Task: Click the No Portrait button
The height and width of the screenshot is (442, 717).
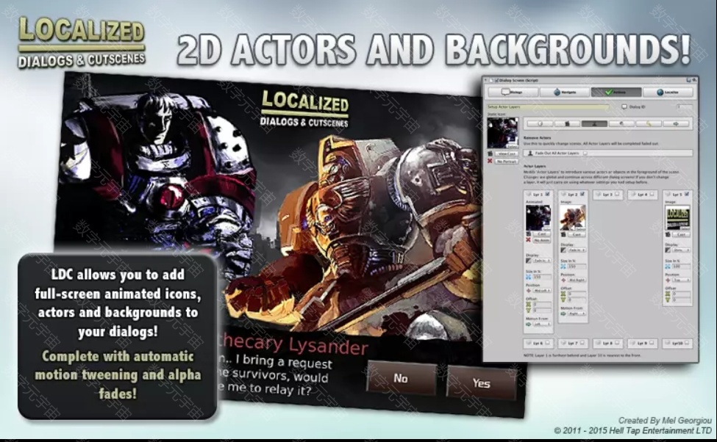Action: coord(506,162)
